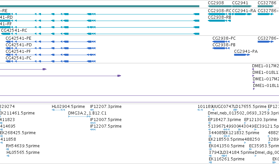Select the CG2938-RB transcript
279x164 pixels.
[219, 17]
